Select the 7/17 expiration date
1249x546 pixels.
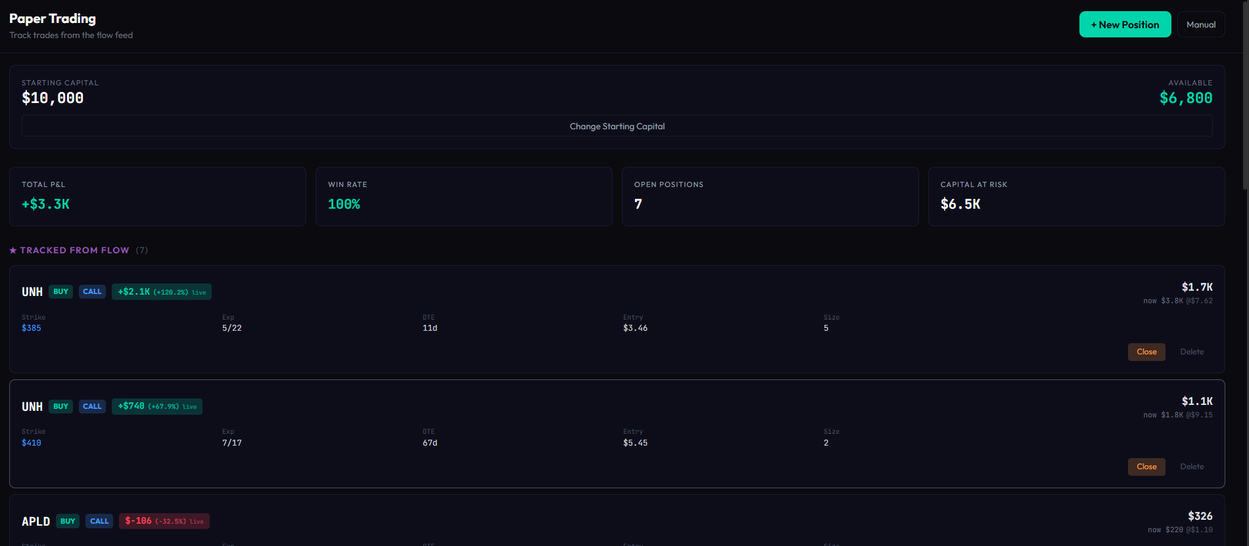pos(232,443)
